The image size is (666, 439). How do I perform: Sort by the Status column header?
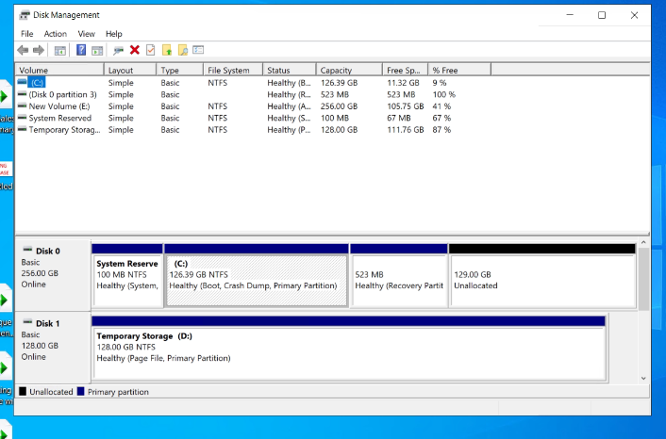tap(290, 70)
